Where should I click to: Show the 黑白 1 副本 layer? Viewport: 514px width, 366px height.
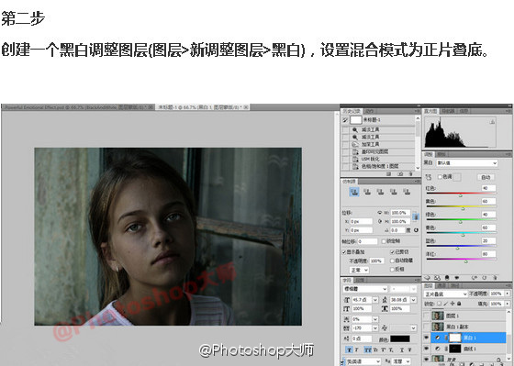pos(426,327)
